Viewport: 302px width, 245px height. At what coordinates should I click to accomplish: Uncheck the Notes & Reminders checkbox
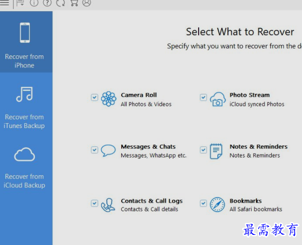point(203,150)
